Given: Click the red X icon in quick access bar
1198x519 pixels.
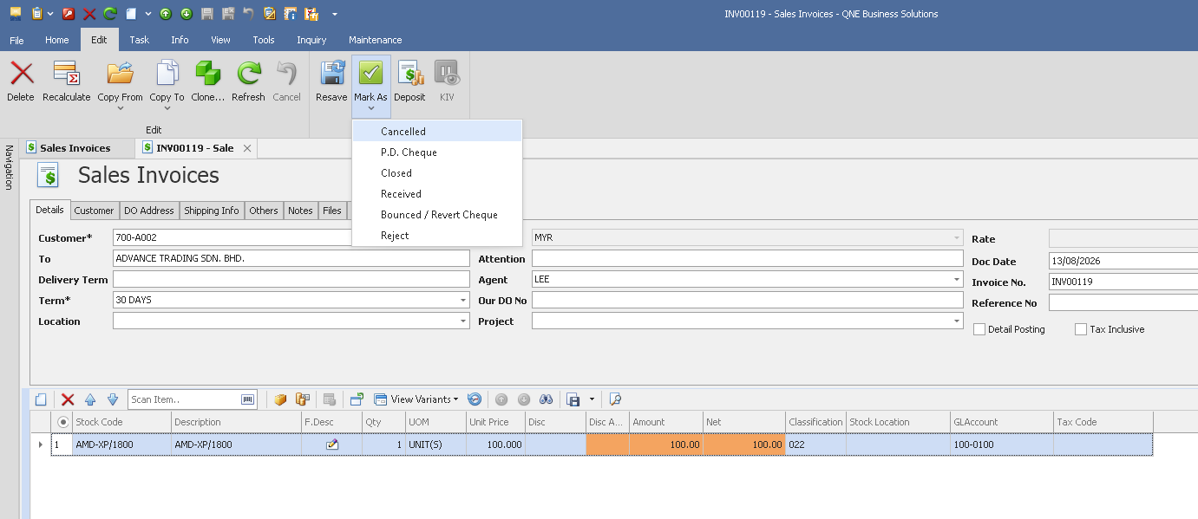Looking at the screenshot, I should (x=89, y=14).
